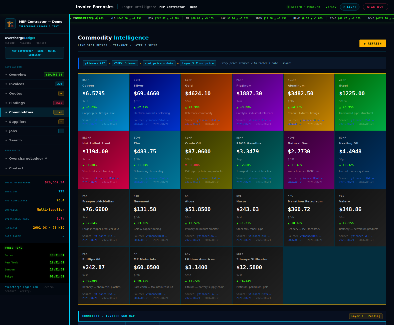Click the COMEX futures chip

click(125, 63)
